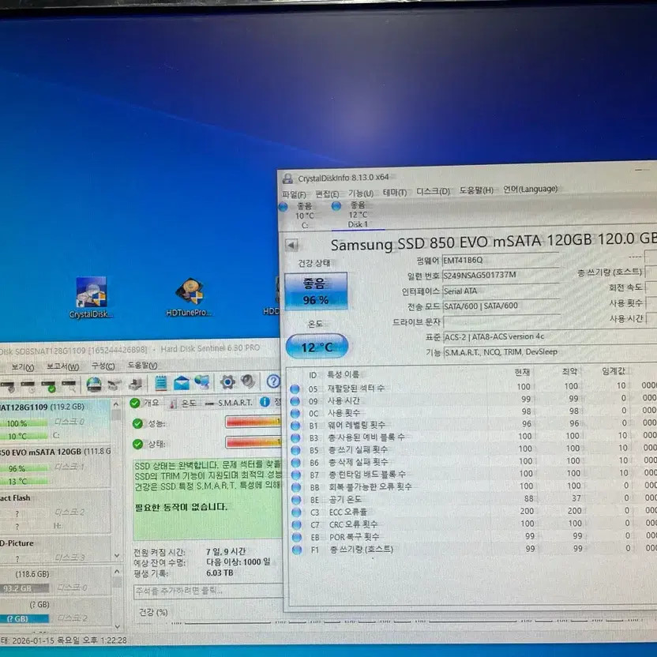
Task: Select the printer icon in Hard Disk Sentinel toolbar
Action: pos(135,384)
